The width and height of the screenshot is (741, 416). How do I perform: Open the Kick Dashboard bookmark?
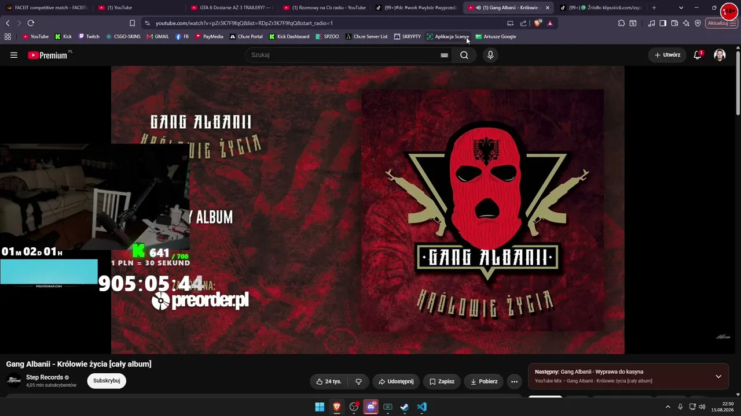289,36
